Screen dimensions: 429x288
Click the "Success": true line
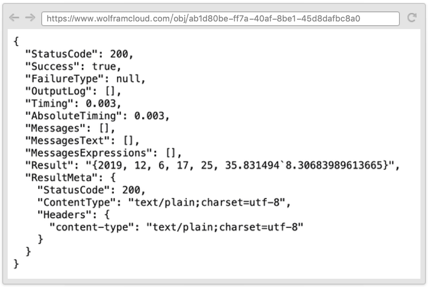pos(73,66)
